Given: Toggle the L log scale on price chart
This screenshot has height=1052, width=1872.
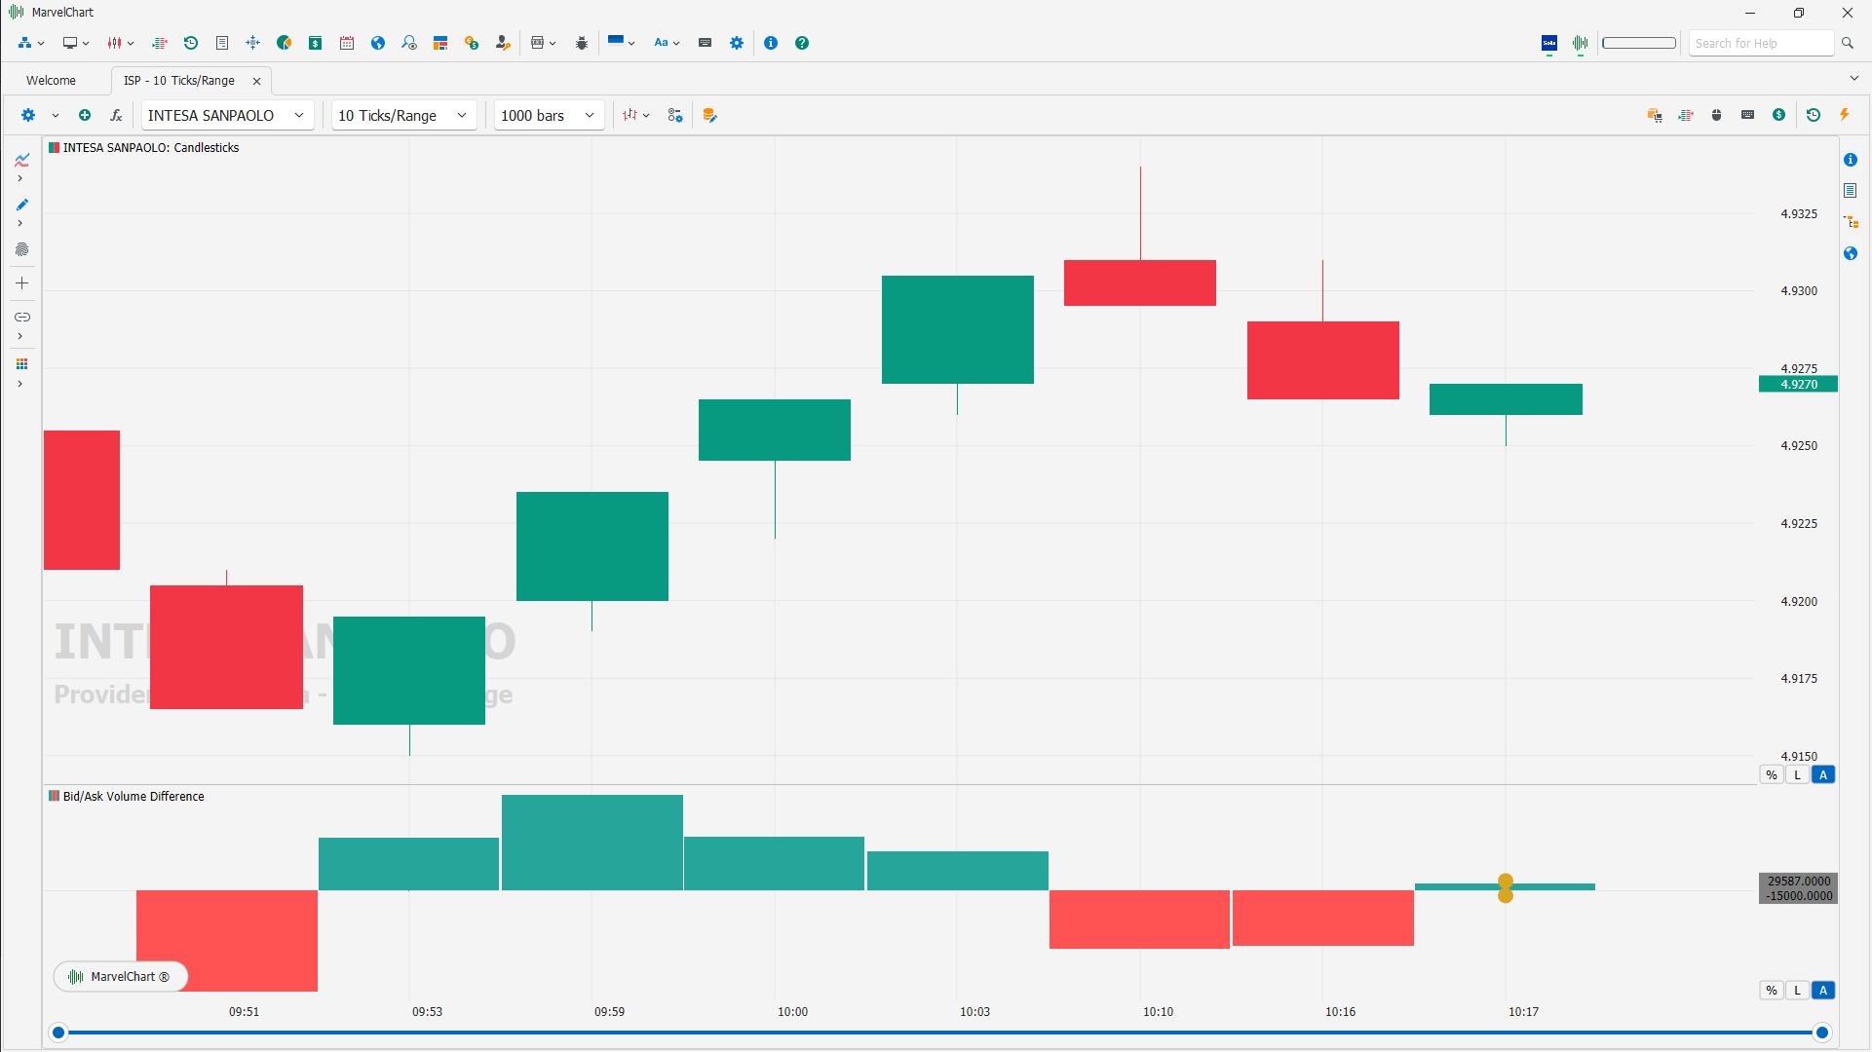Looking at the screenshot, I should pos(1798,775).
